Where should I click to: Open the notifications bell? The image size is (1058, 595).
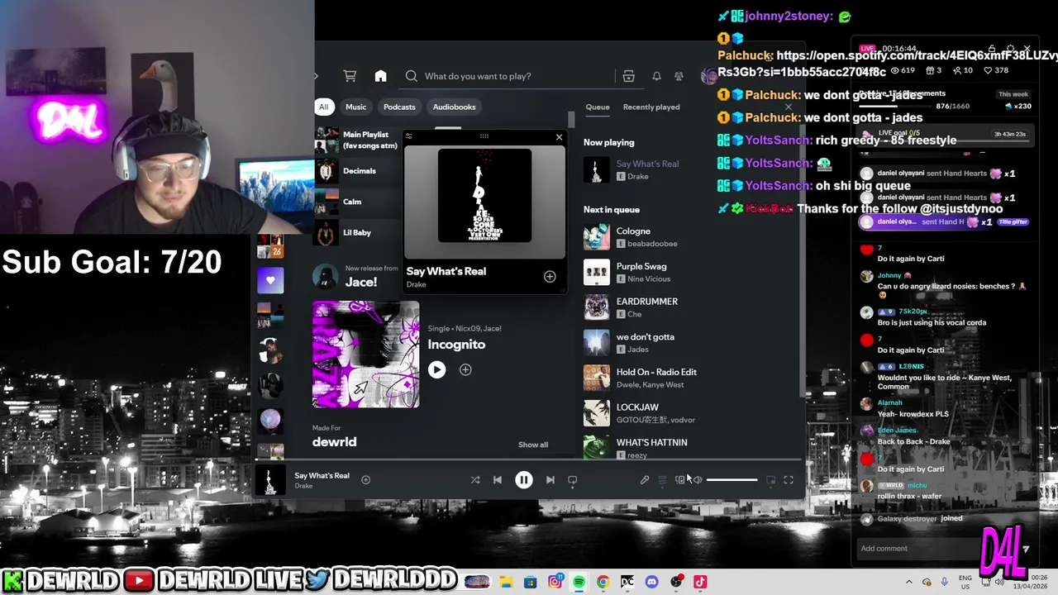coord(656,76)
